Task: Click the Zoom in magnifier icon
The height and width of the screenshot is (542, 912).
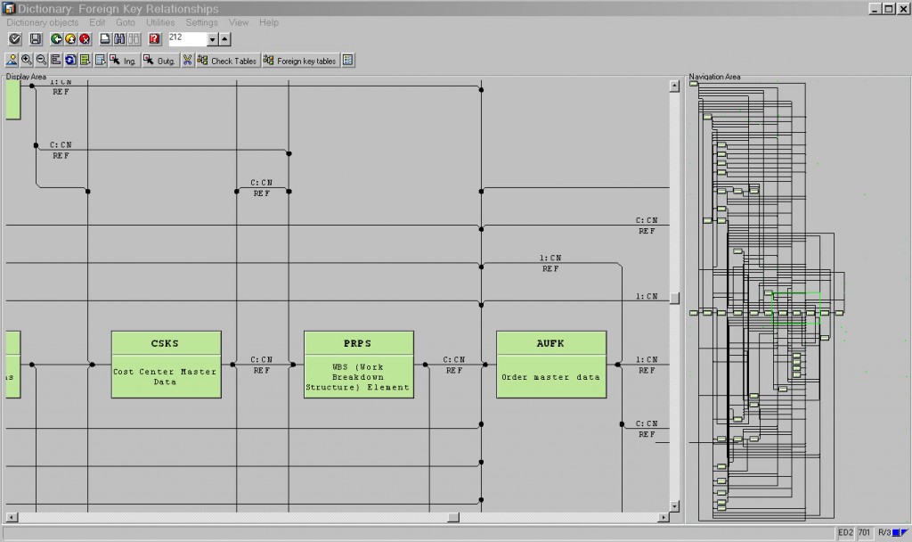Action: tap(27, 61)
